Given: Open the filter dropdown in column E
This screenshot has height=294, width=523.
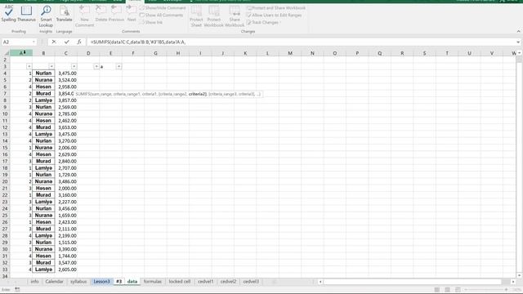Looking at the screenshot, I should point(118,66).
